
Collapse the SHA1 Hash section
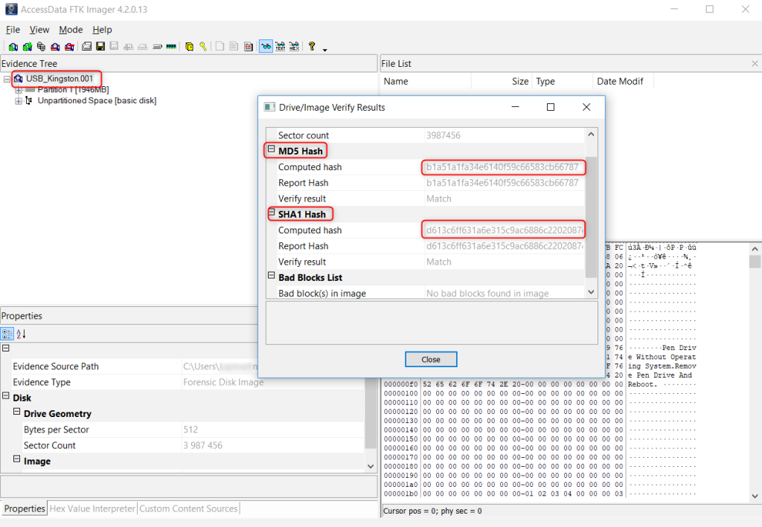pos(272,214)
